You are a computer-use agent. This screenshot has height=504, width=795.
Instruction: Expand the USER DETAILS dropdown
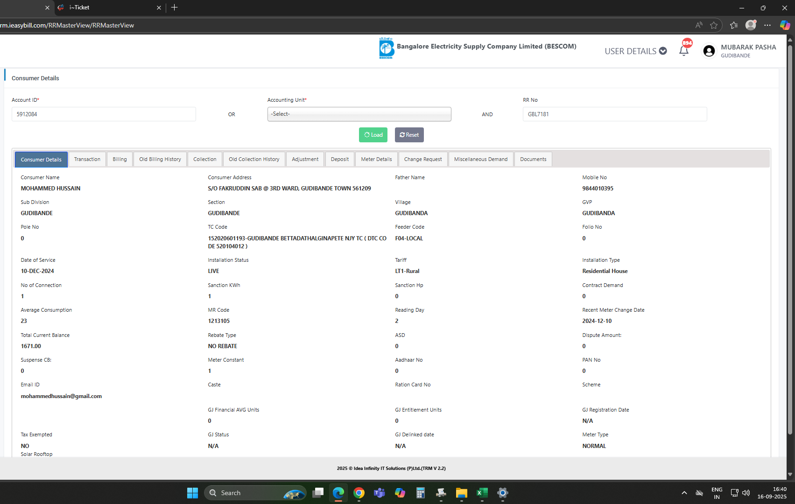coord(635,51)
